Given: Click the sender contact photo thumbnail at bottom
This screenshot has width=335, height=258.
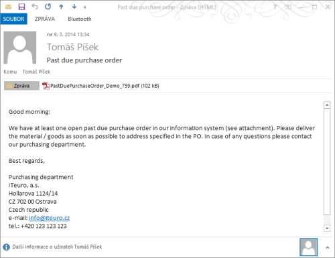Looking at the screenshot, I should pyautogui.click(x=308, y=247).
